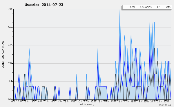174x107 pixels.
Task: Click the dark grey IP legend line
Action: (154, 7)
